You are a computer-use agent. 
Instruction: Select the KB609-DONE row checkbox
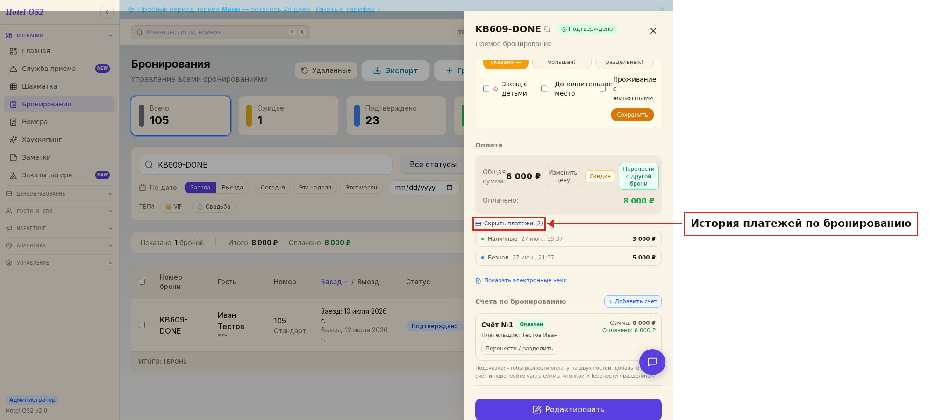pos(142,325)
